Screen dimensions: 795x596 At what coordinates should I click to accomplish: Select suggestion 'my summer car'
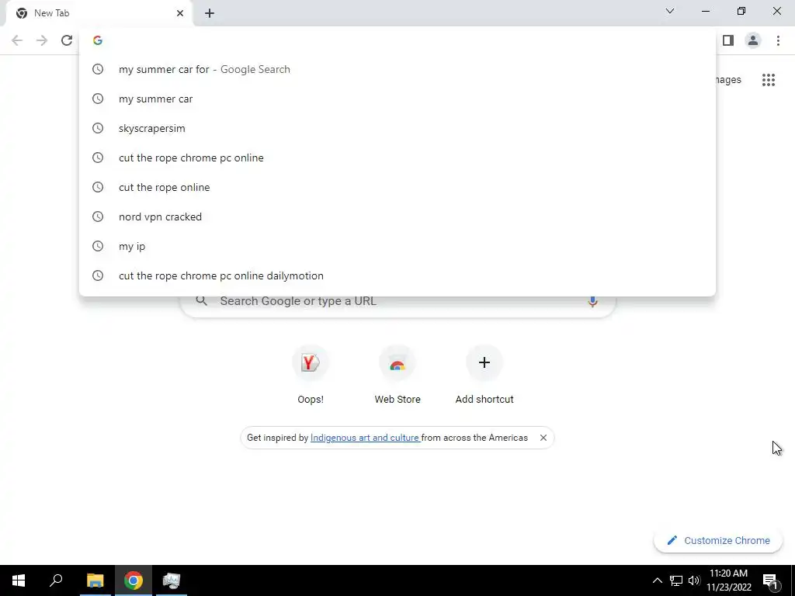(397, 99)
